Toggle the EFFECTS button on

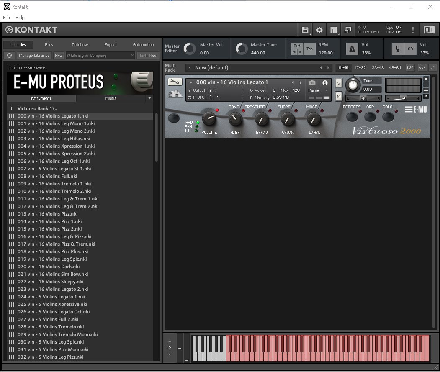tap(352, 117)
